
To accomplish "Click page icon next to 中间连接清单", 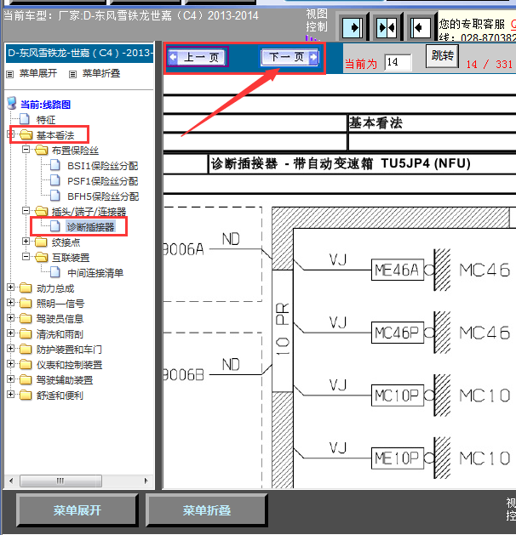I will [55, 272].
